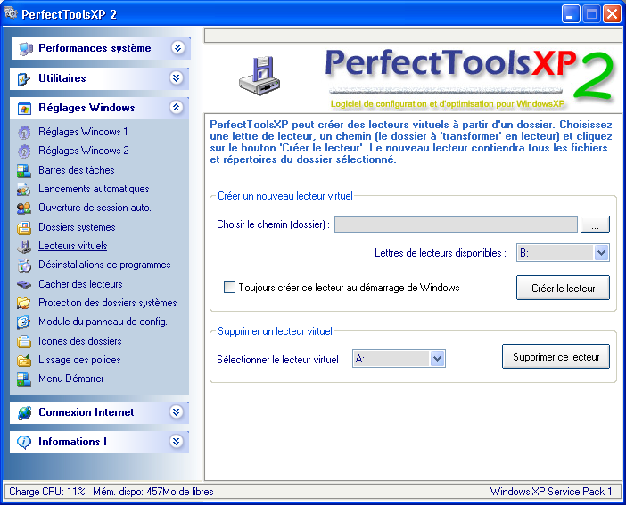The image size is (626, 505).
Task: Open the available drive letters dropdown B:
Action: click(x=601, y=253)
